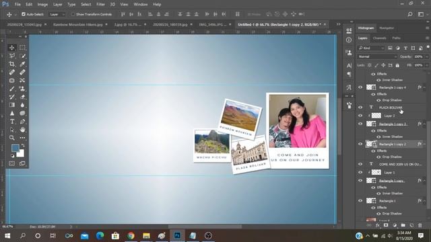Switch to the Channels tab
This screenshot has height=242, width=431.
380,38
